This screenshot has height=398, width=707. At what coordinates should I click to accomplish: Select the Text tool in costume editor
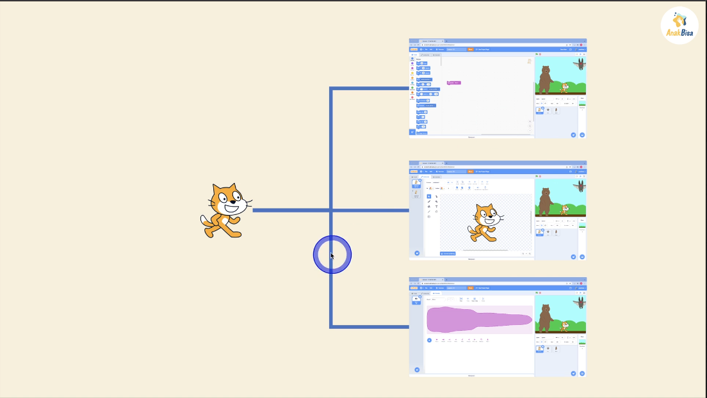[437, 207]
